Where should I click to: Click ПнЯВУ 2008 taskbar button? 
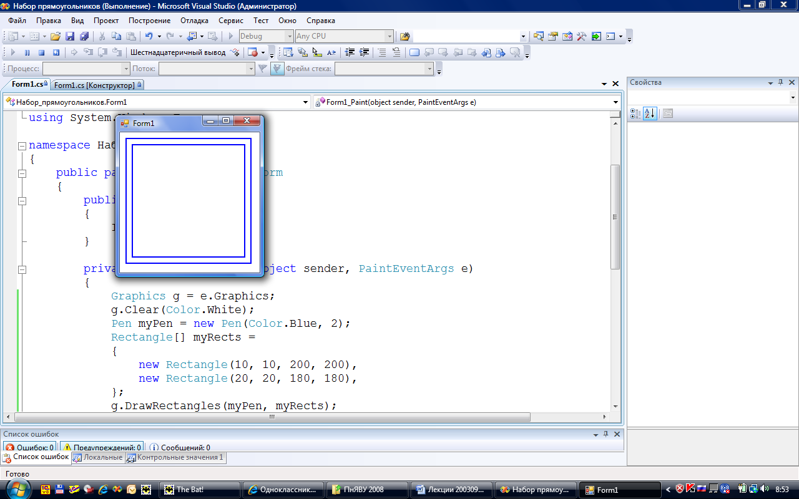coord(367,490)
